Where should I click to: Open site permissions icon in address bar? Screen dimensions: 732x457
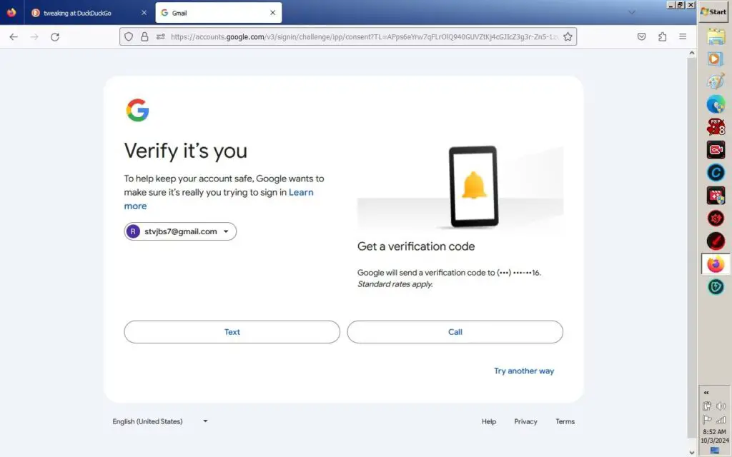161,36
